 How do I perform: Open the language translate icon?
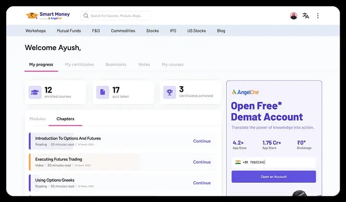[x=306, y=16]
